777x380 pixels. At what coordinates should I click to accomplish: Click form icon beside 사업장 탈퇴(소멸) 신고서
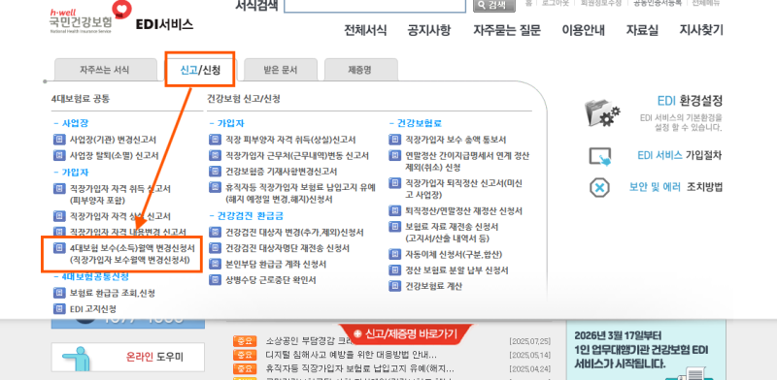(x=59, y=156)
